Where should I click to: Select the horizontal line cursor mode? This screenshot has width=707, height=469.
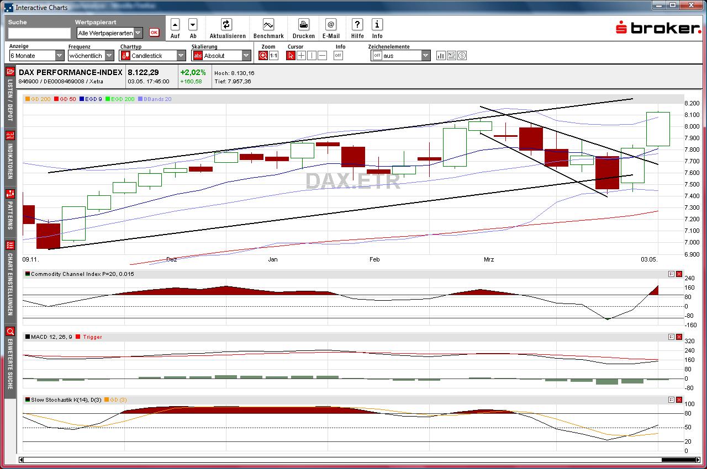click(x=323, y=56)
